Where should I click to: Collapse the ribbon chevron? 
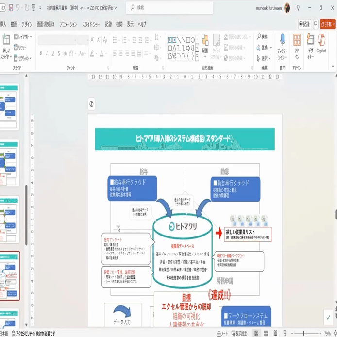point(333,67)
